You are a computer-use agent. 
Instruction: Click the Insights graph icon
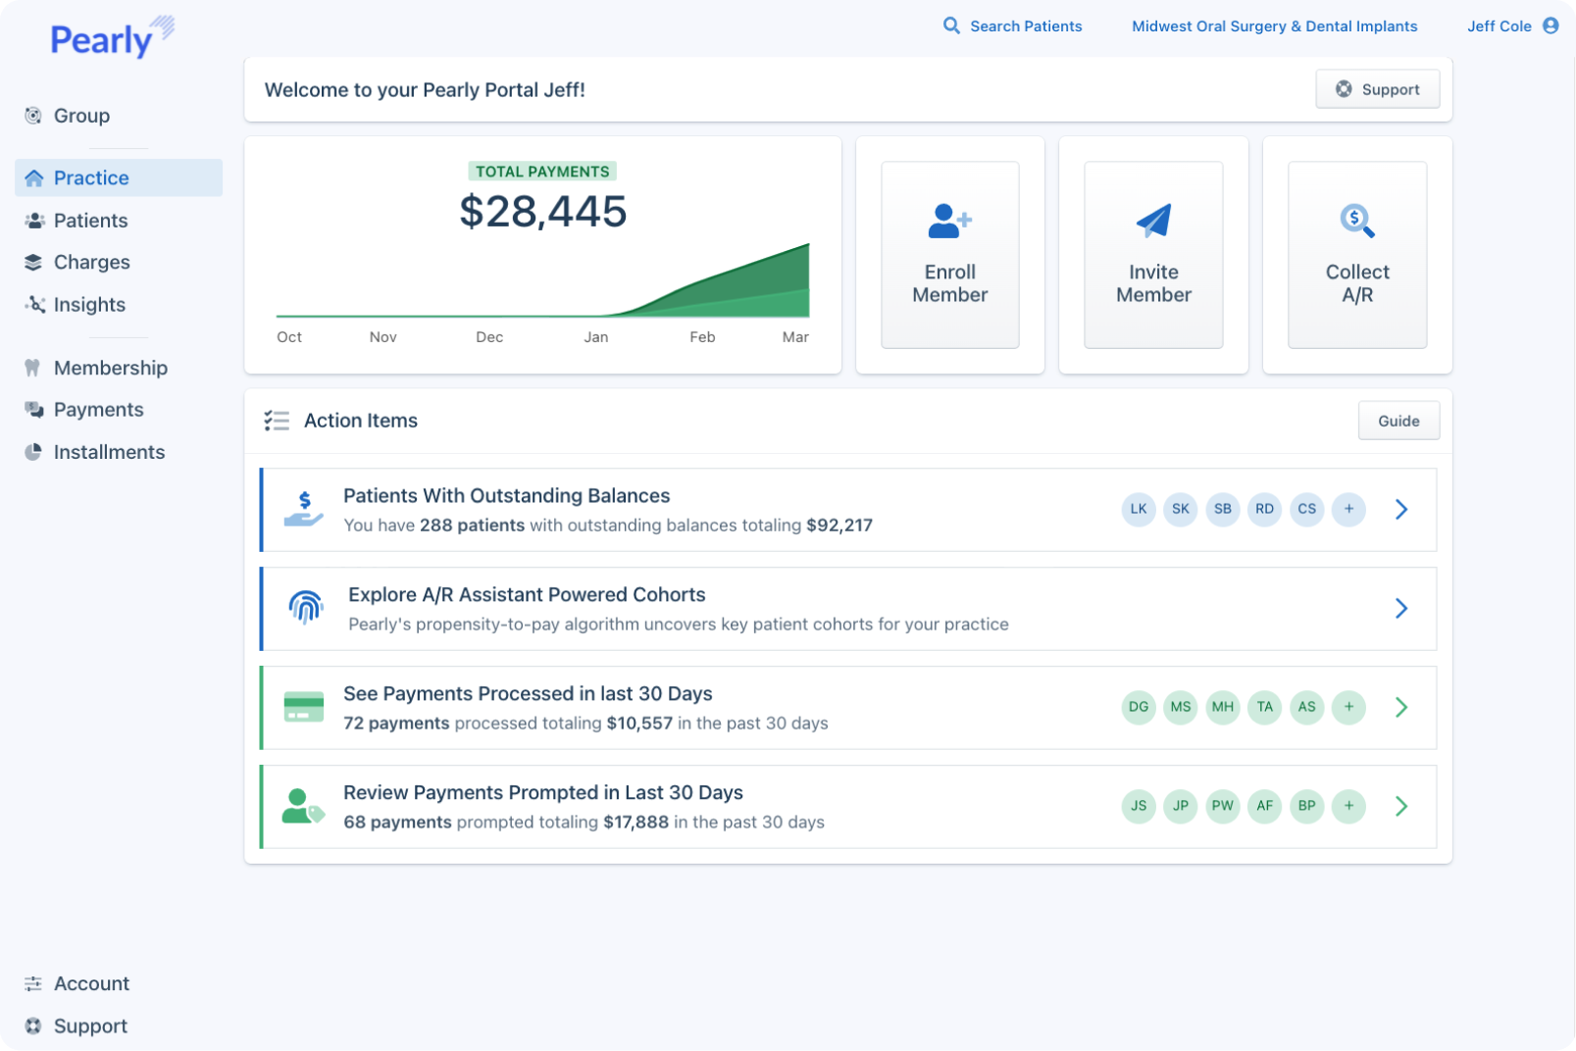coord(34,305)
